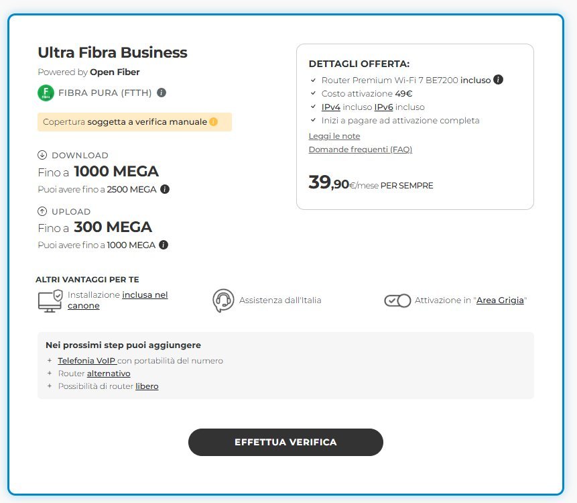
Task: Click the IPv6 link
Action: coord(383,107)
